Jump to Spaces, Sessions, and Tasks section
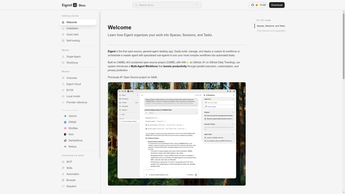 (x=271, y=26)
